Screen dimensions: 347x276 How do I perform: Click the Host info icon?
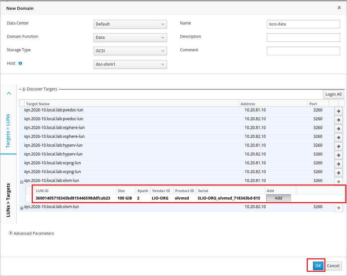coord(20,63)
